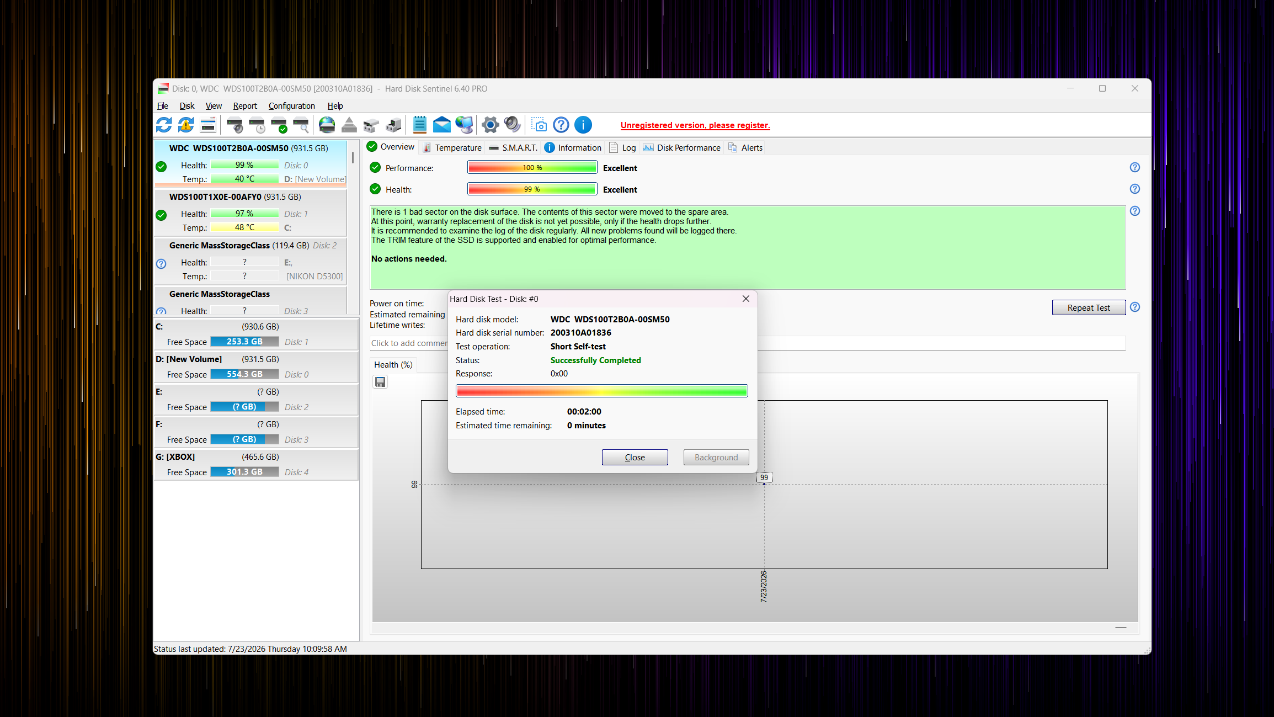
Task: Switch to the Overview tab
Action: click(x=391, y=147)
